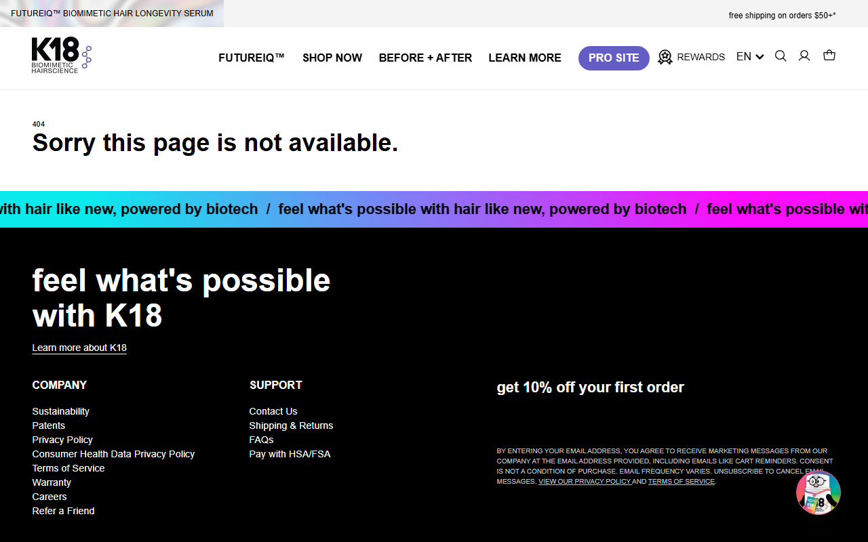Click the K18 Biomimetic Hairscience logo
Image resolution: width=868 pixels, height=542 pixels.
pos(62,55)
